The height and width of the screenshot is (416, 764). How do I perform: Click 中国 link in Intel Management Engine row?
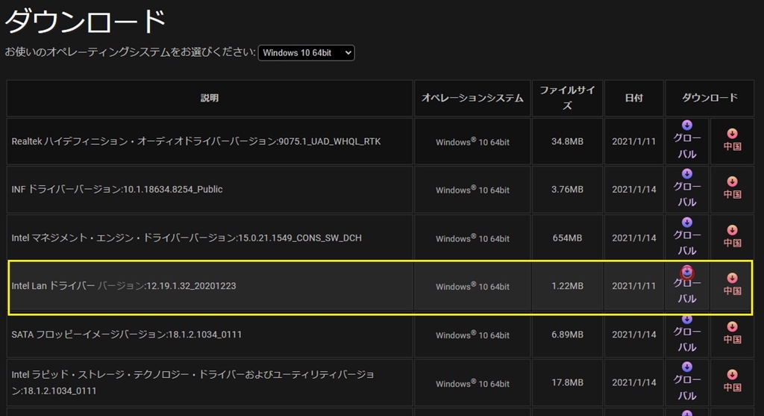[x=733, y=243]
